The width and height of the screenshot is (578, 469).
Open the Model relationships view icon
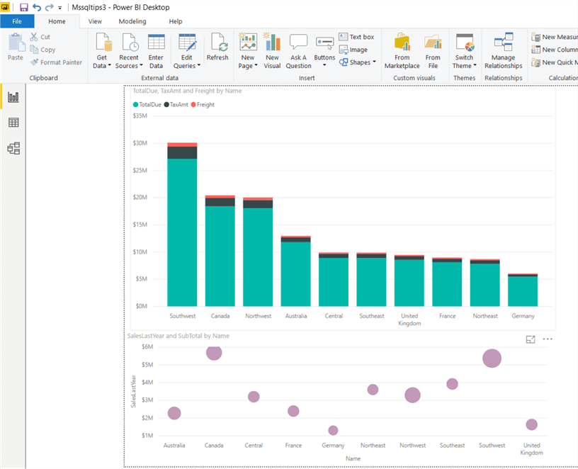point(13,148)
